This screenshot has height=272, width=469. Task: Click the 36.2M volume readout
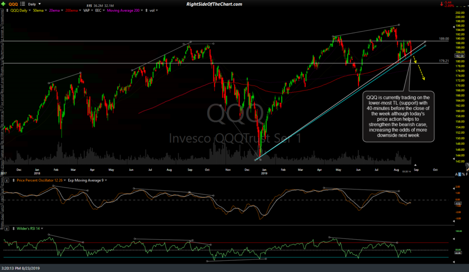tap(98, 6)
